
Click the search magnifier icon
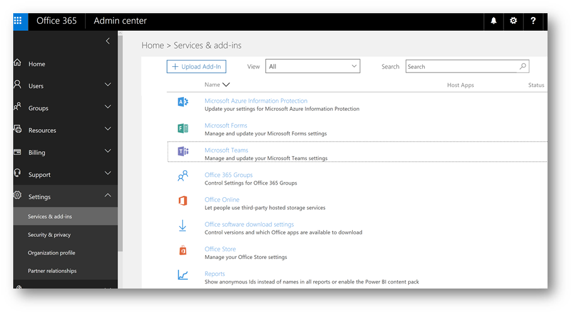(523, 66)
